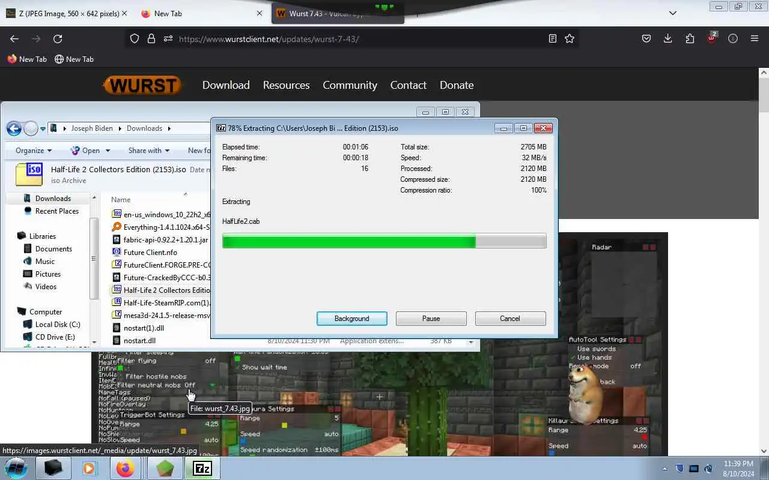769x480 pixels.
Task: Open Community in the Wurst navigation
Action: point(350,85)
